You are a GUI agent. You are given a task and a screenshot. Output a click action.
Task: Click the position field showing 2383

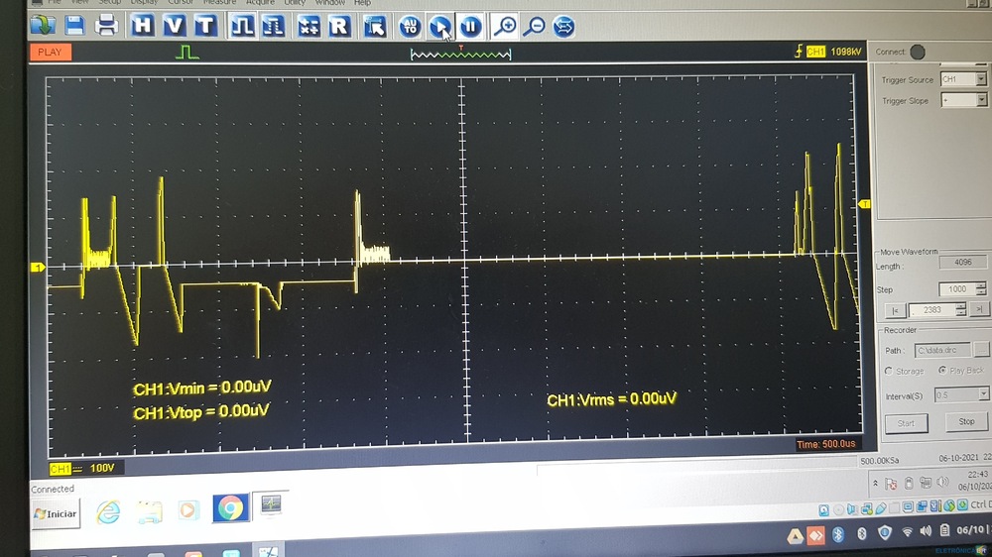(x=931, y=310)
